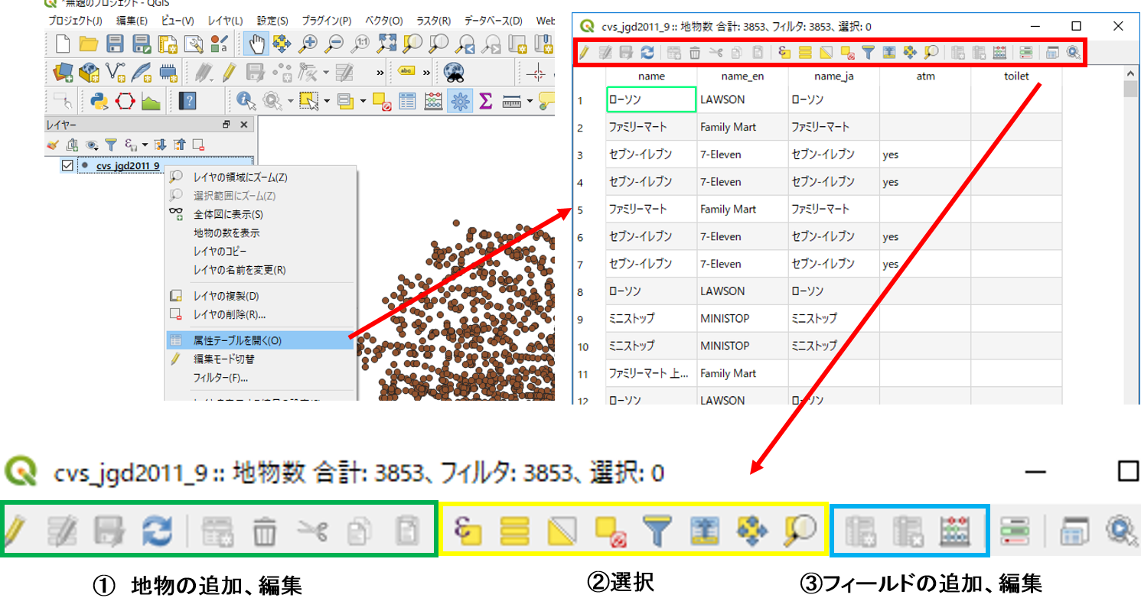The height and width of the screenshot is (611, 1141).
Task: Toggle editing mode pencil in enlarged toolbar
Action: [15, 529]
